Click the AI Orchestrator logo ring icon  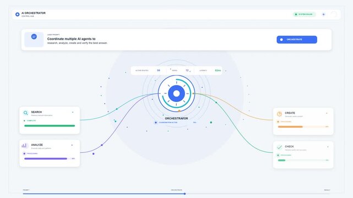(x=17, y=14)
